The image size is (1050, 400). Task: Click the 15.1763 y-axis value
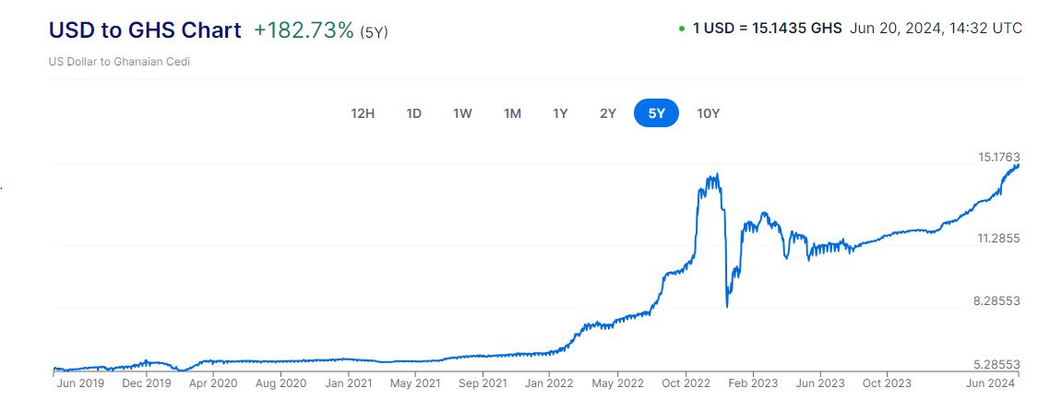pos(998,157)
